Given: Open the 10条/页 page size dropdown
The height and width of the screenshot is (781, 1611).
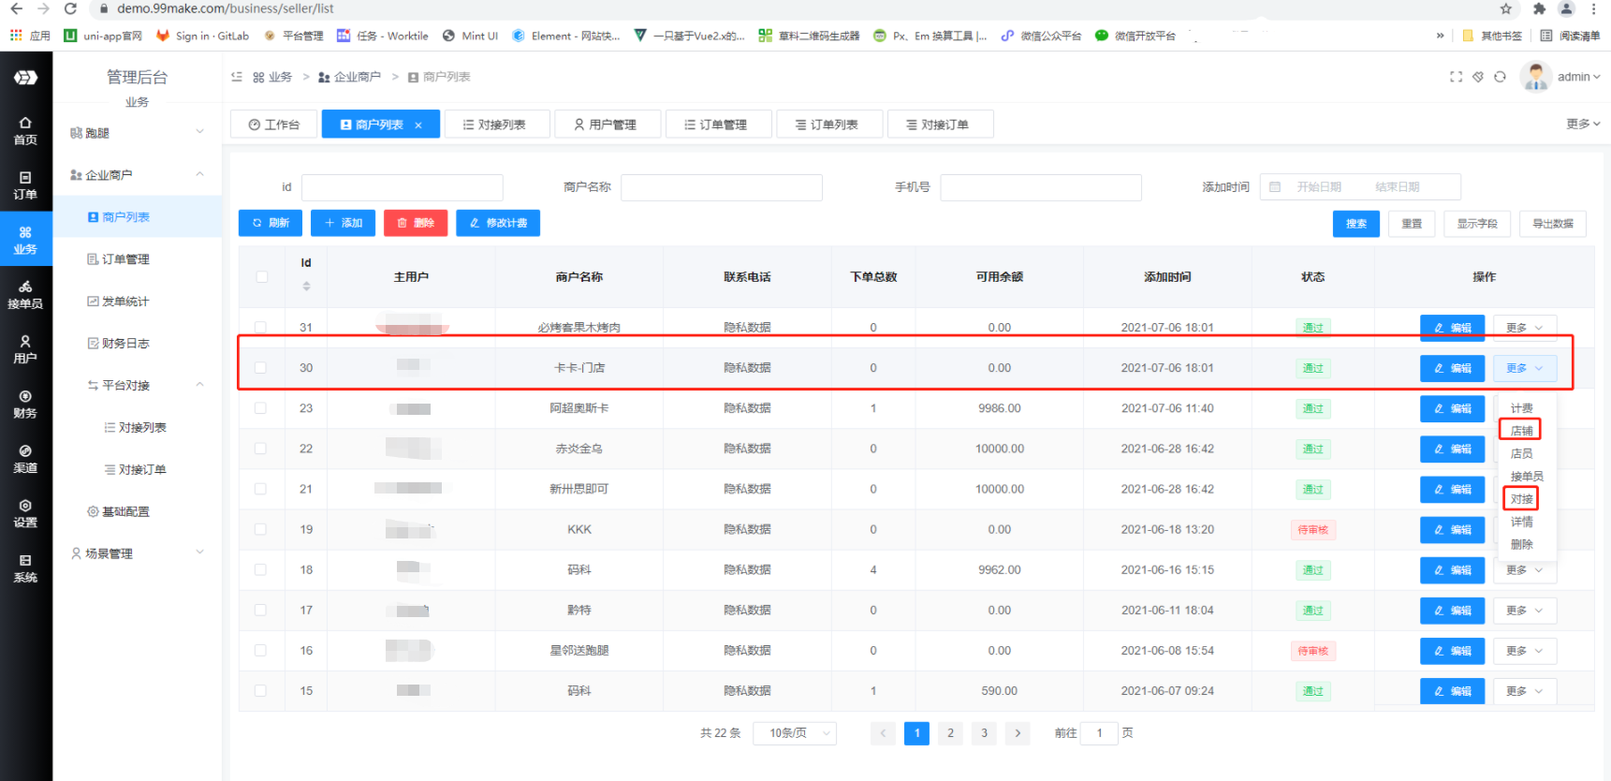Looking at the screenshot, I should point(798,733).
